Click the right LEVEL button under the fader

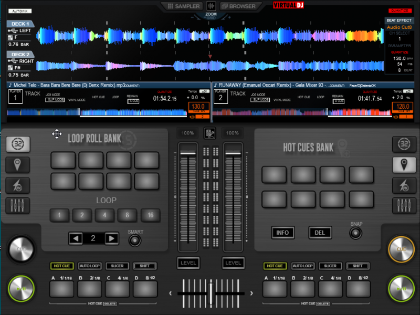coord(233,263)
